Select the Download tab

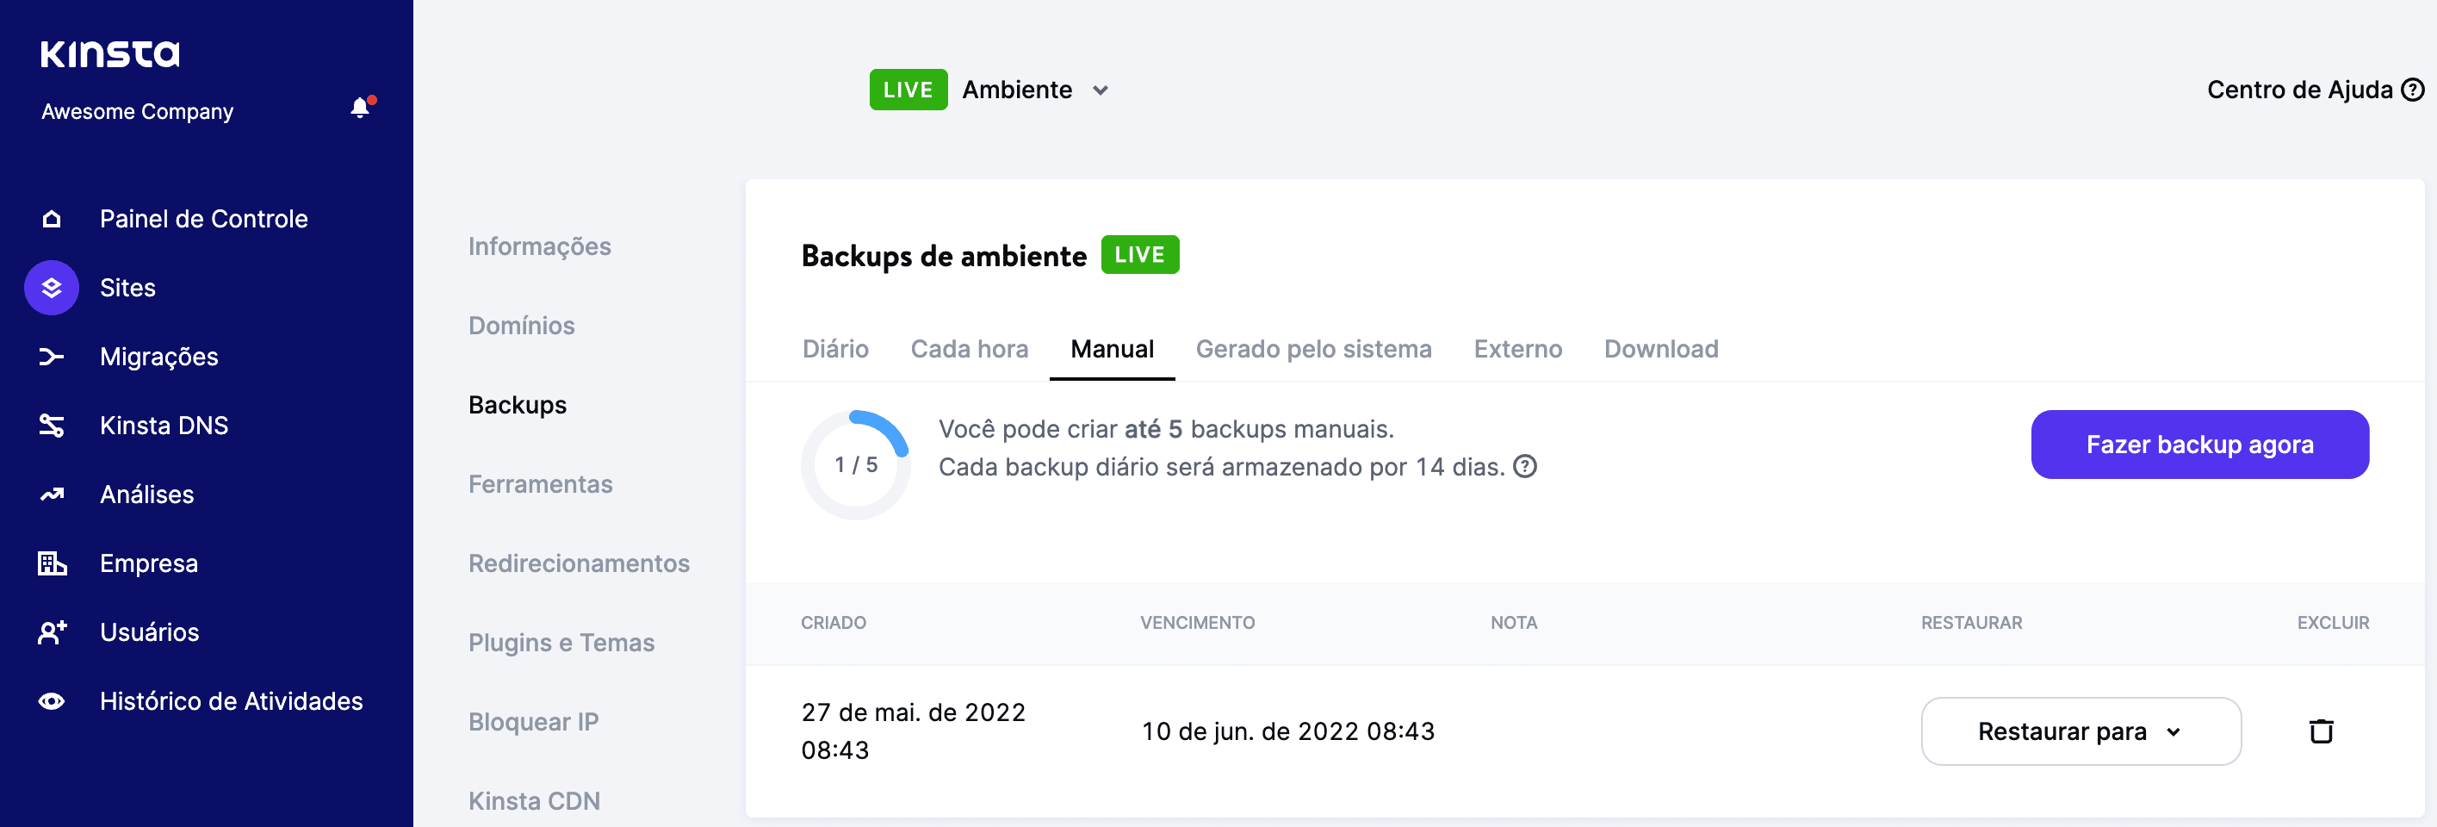(x=1661, y=348)
